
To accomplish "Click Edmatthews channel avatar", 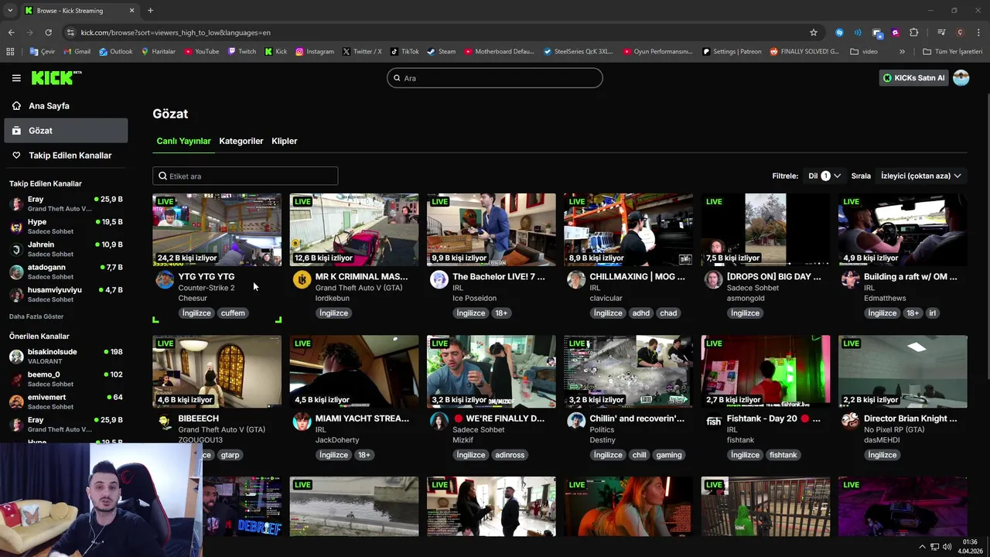I will pyautogui.click(x=850, y=279).
